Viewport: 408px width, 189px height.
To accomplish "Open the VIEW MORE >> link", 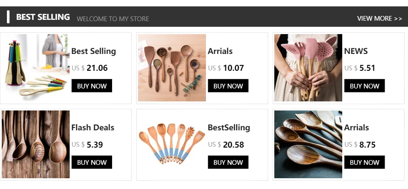I will pos(379,19).
